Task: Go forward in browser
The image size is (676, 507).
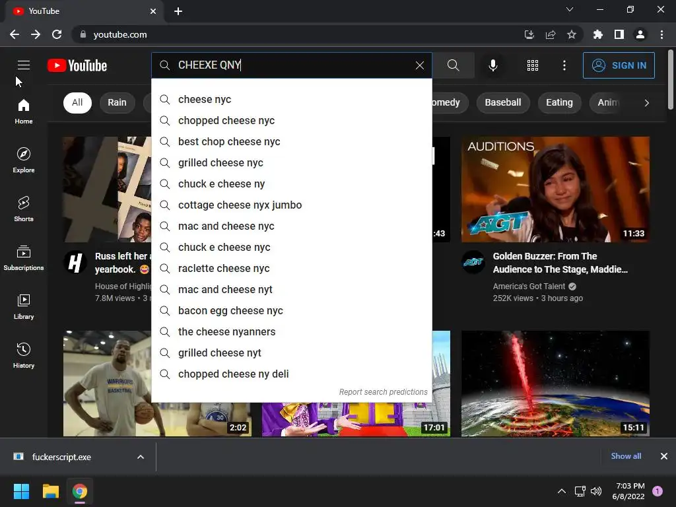Action: [x=36, y=34]
